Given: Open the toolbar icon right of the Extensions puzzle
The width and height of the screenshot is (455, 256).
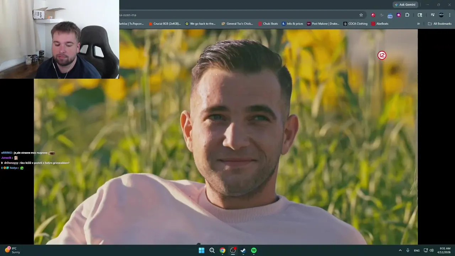Looking at the screenshot, I should tap(420, 15).
